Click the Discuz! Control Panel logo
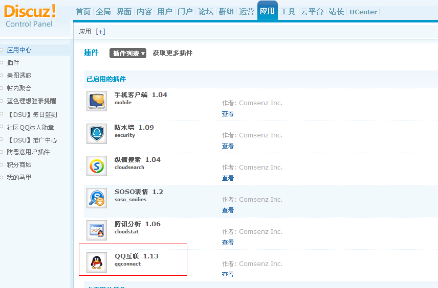Screen dimensions: 438x288 point(30,16)
